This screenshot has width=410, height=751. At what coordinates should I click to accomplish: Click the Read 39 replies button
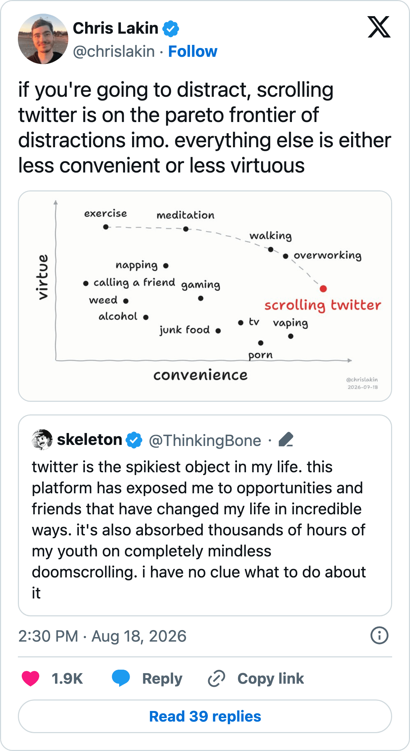tap(205, 716)
